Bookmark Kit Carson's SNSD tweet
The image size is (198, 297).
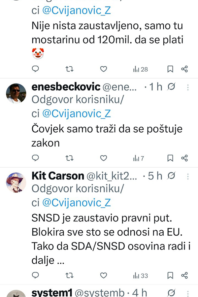point(170,275)
